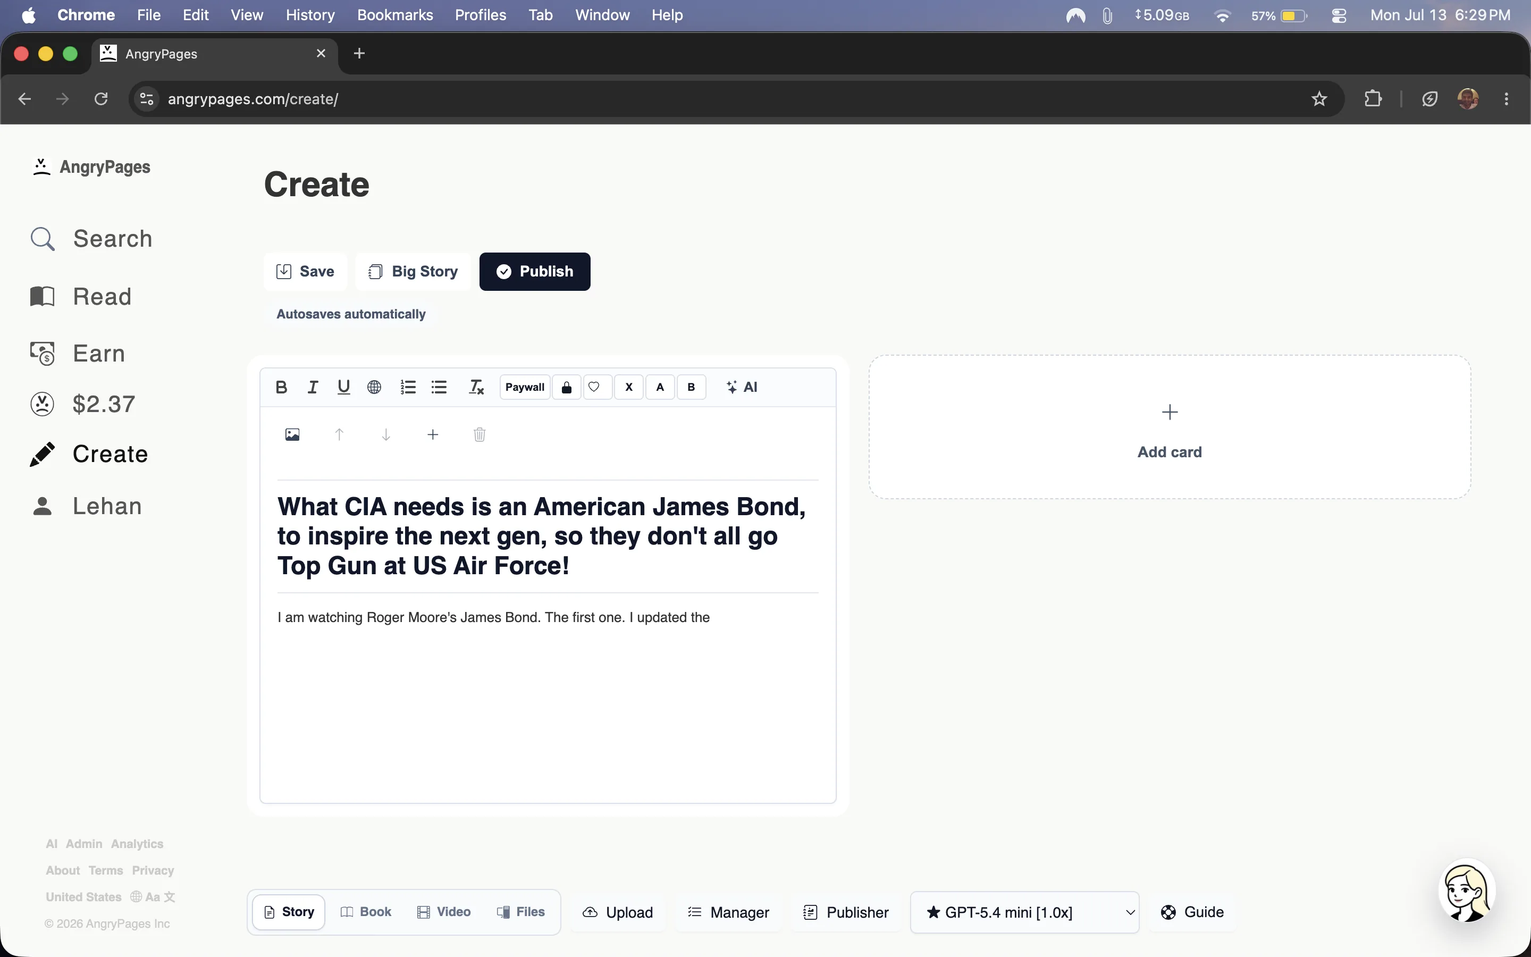The height and width of the screenshot is (957, 1531).
Task: Move the card up with arrow
Action: [x=339, y=434]
